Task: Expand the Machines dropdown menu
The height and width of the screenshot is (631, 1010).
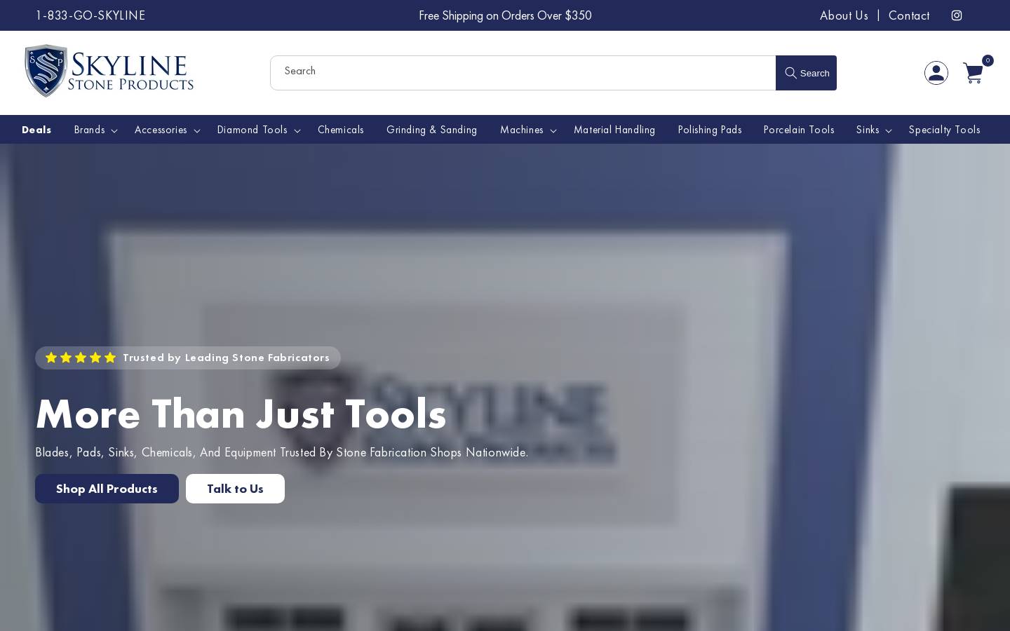Action: (528, 130)
